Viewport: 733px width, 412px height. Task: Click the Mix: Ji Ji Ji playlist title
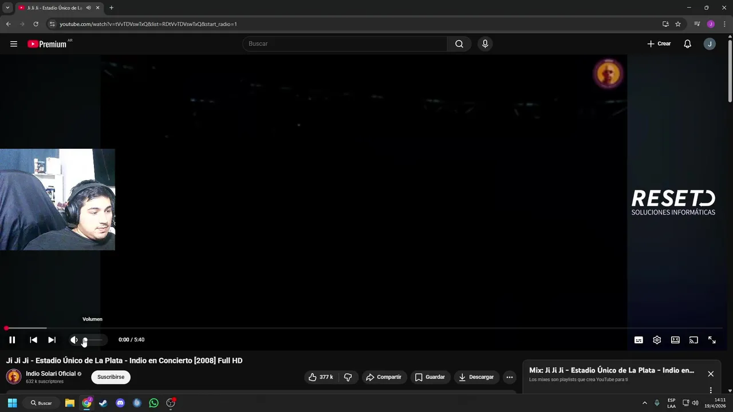tap(612, 370)
